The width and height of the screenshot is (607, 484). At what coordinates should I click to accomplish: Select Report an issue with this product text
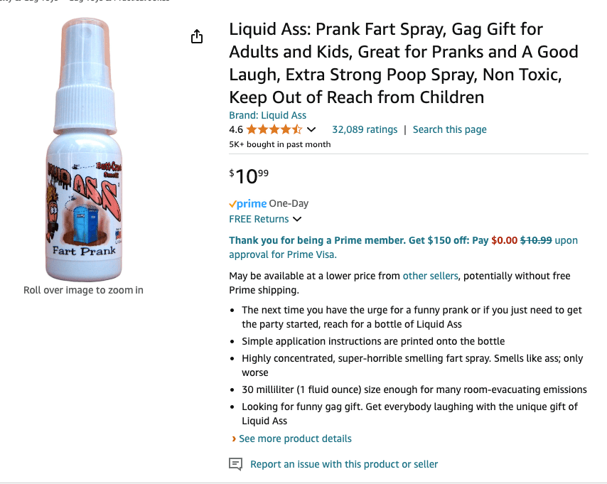click(344, 464)
